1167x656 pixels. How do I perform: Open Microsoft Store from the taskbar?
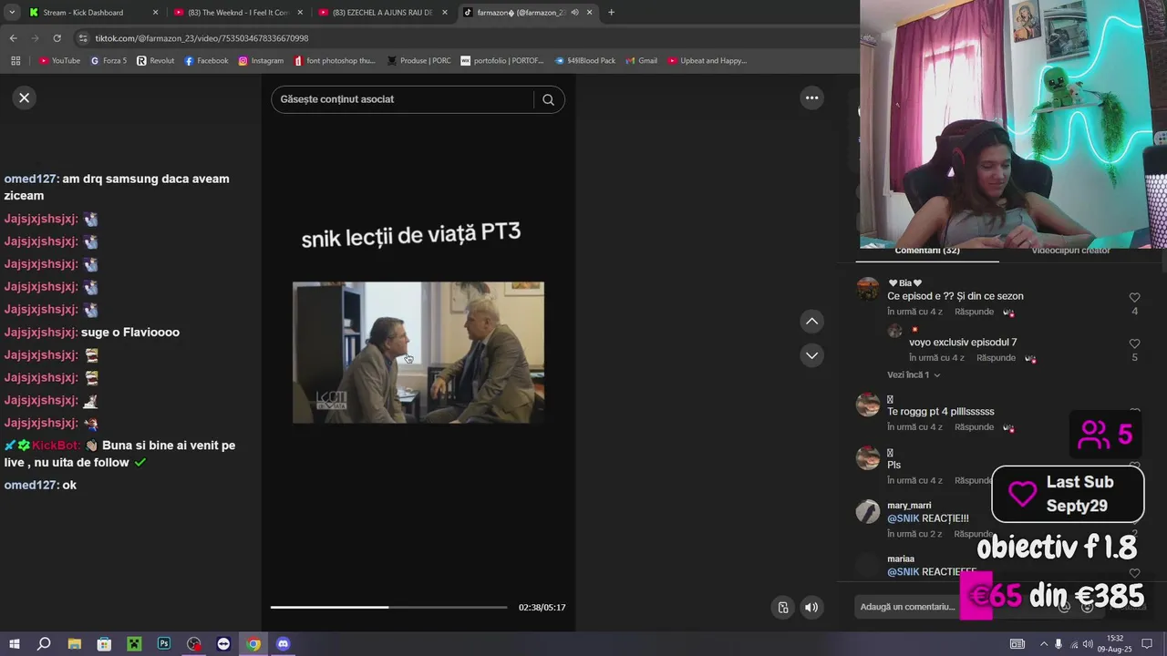coord(104,644)
